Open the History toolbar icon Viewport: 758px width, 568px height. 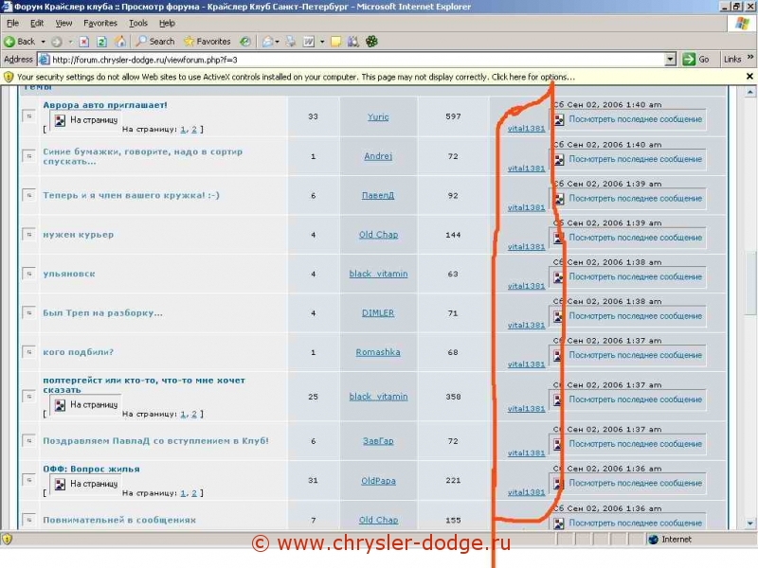pos(245,42)
